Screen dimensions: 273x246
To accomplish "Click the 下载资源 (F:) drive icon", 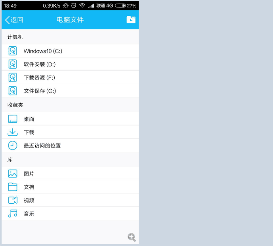I will [13, 78].
